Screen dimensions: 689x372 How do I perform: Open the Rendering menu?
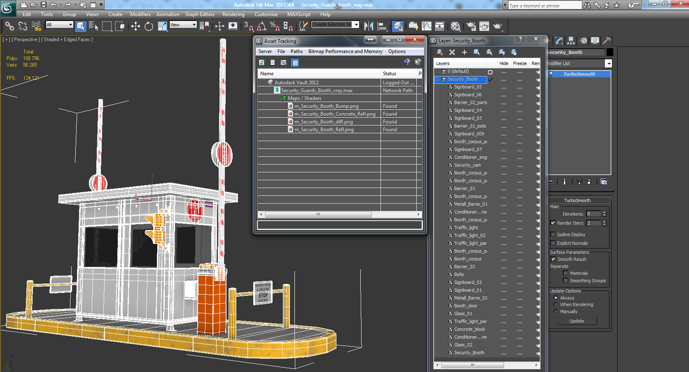pyautogui.click(x=233, y=14)
